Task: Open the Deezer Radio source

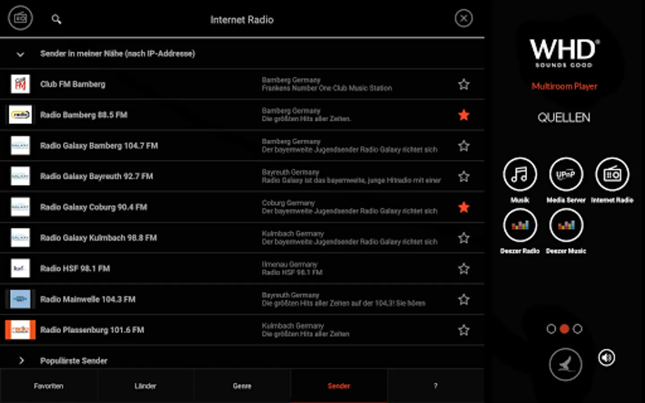Action: pos(520,225)
